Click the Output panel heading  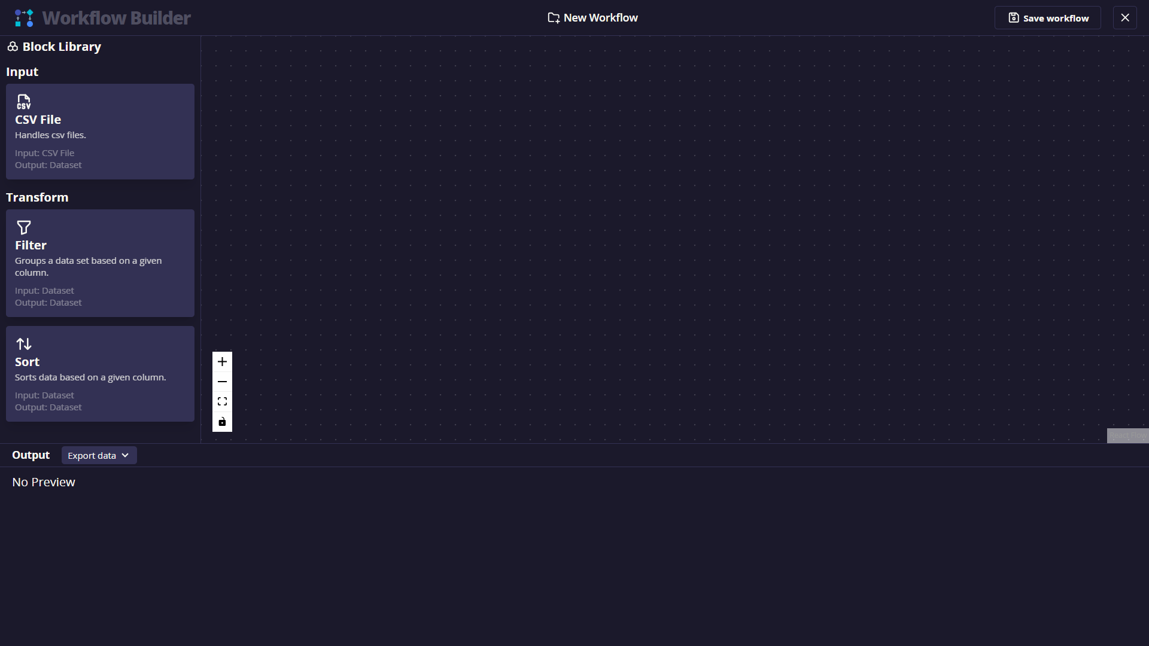pyautogui.click(x=31, y=455)
